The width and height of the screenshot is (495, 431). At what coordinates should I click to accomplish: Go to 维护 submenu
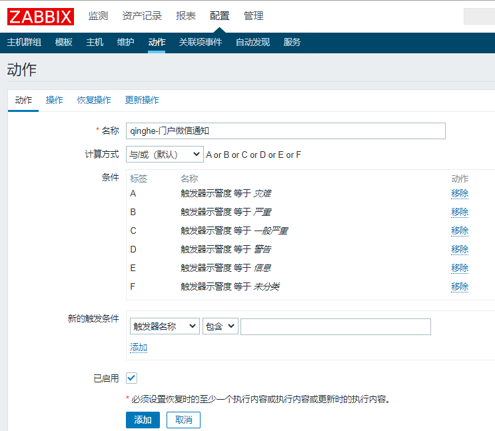[126, 42]
